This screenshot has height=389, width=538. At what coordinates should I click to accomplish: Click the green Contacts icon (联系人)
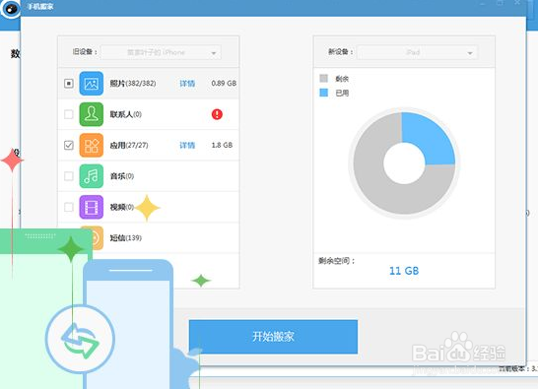pyautogui.click(x=92, y=114)
